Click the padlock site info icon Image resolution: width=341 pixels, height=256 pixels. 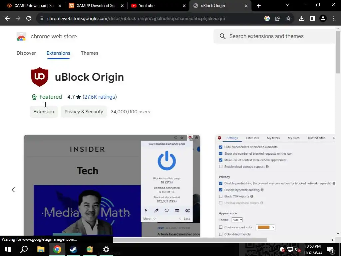[42, 19]
